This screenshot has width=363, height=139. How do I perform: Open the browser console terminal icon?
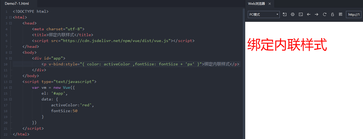pos(301,14)
